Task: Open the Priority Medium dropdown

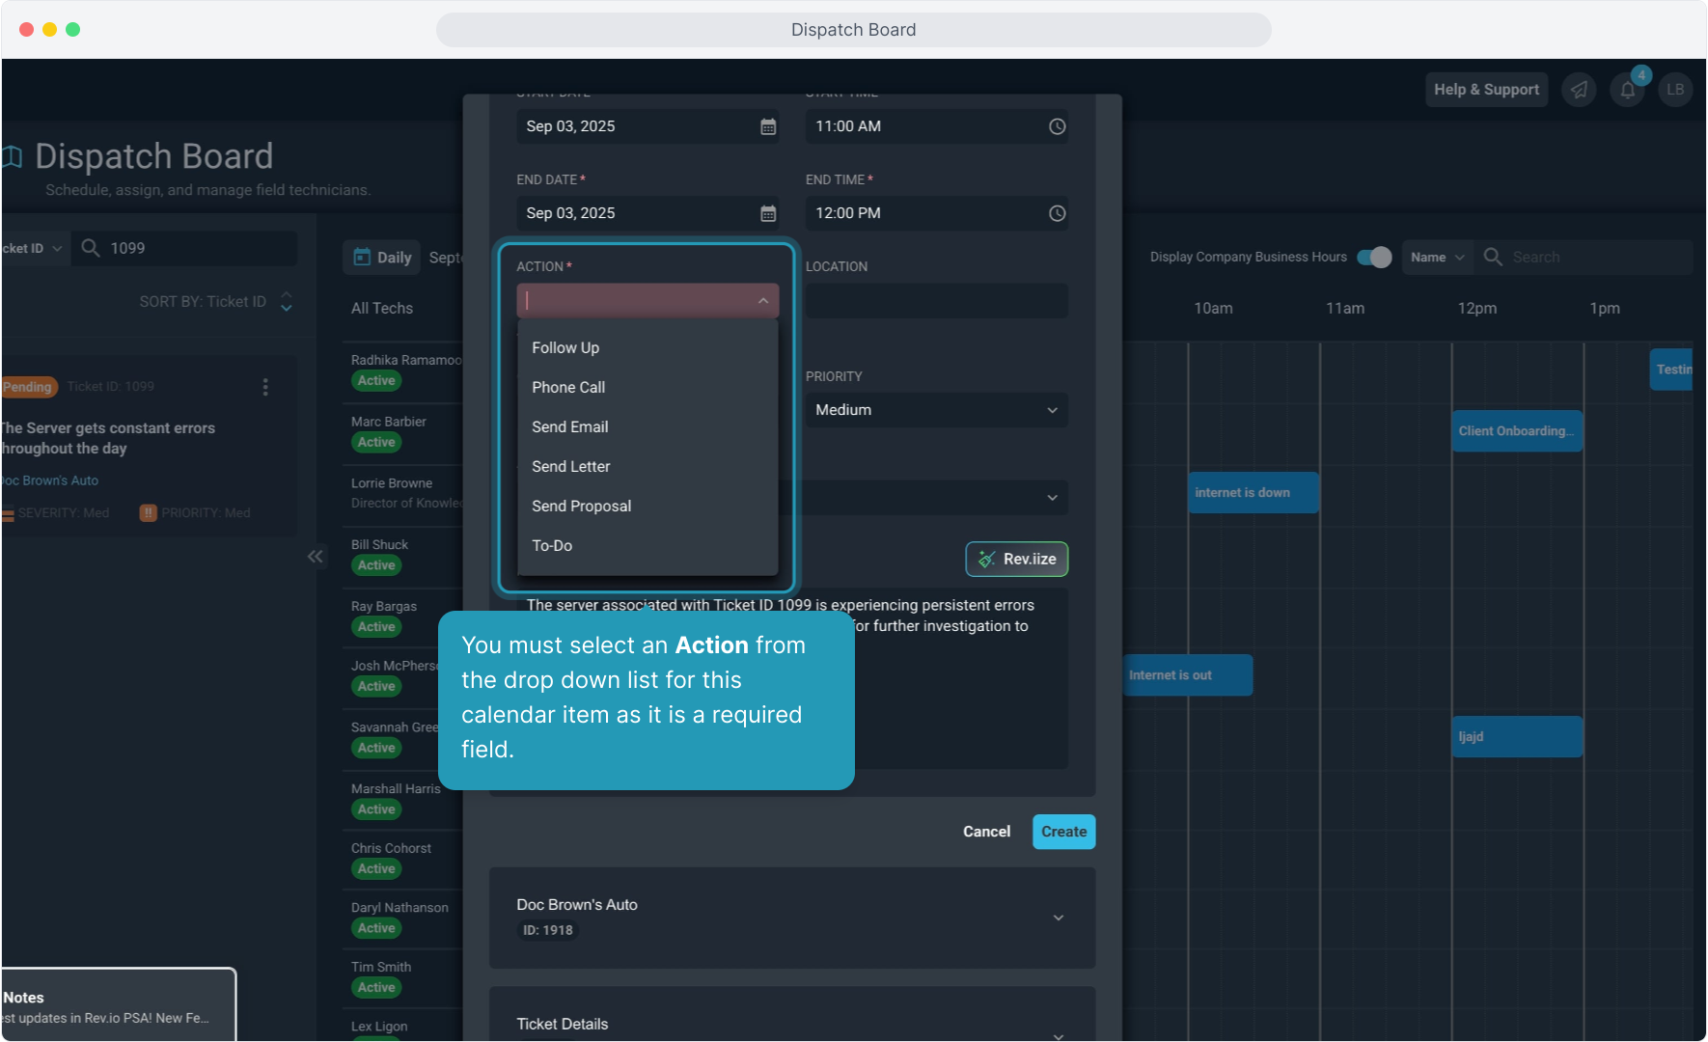Action: click(x=936, y=410)
